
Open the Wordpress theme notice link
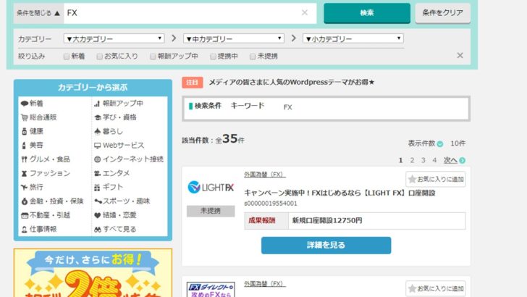click(292, 82)
